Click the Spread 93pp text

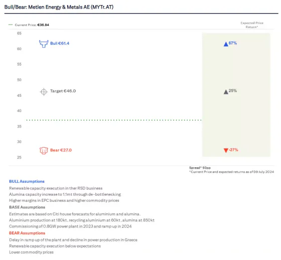coord(200,168)
